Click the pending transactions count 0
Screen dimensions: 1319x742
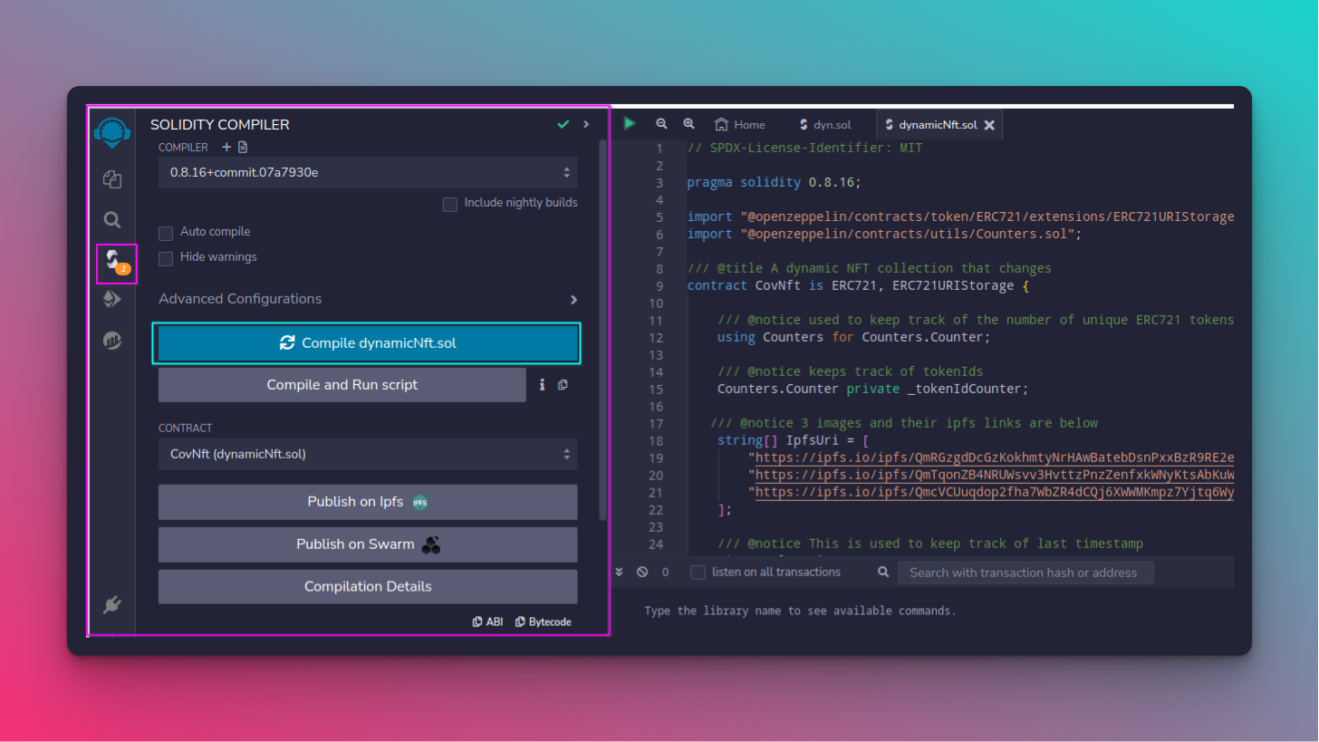coord(665,573)
